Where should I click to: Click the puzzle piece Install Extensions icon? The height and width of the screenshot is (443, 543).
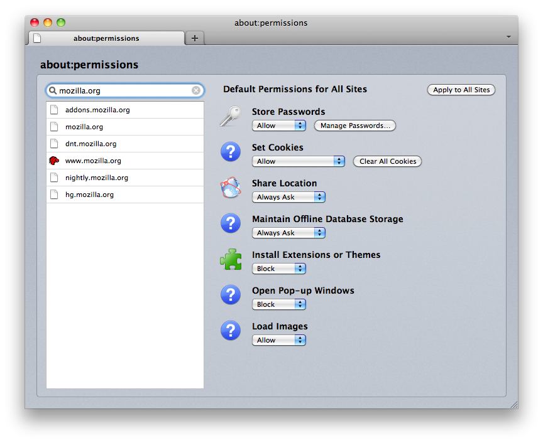231,260
